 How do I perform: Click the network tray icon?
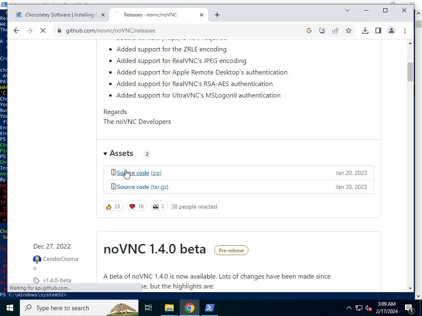point(359,308)
